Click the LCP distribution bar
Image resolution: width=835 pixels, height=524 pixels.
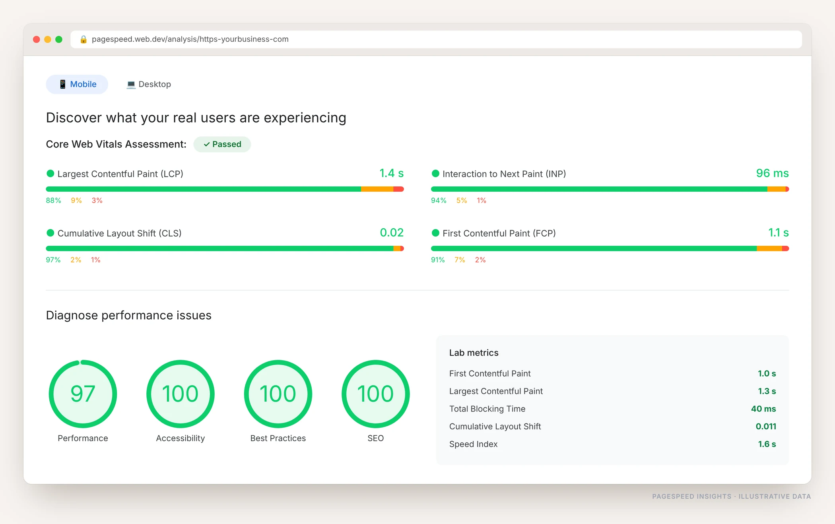[225, 189]
